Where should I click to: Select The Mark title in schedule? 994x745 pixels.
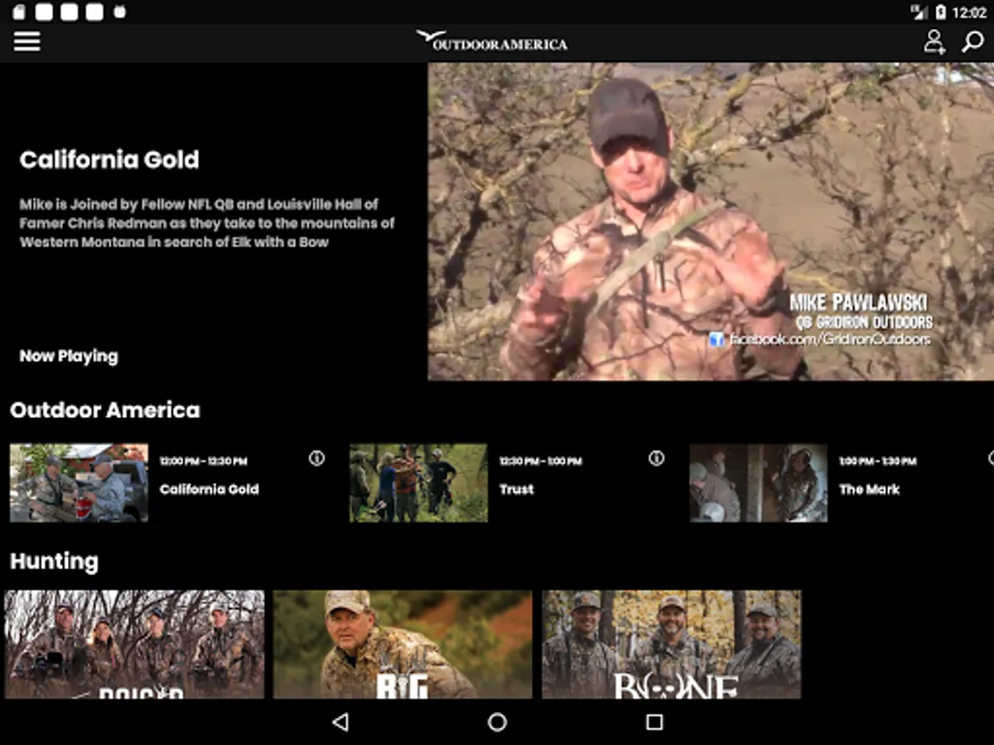point(870,489)
